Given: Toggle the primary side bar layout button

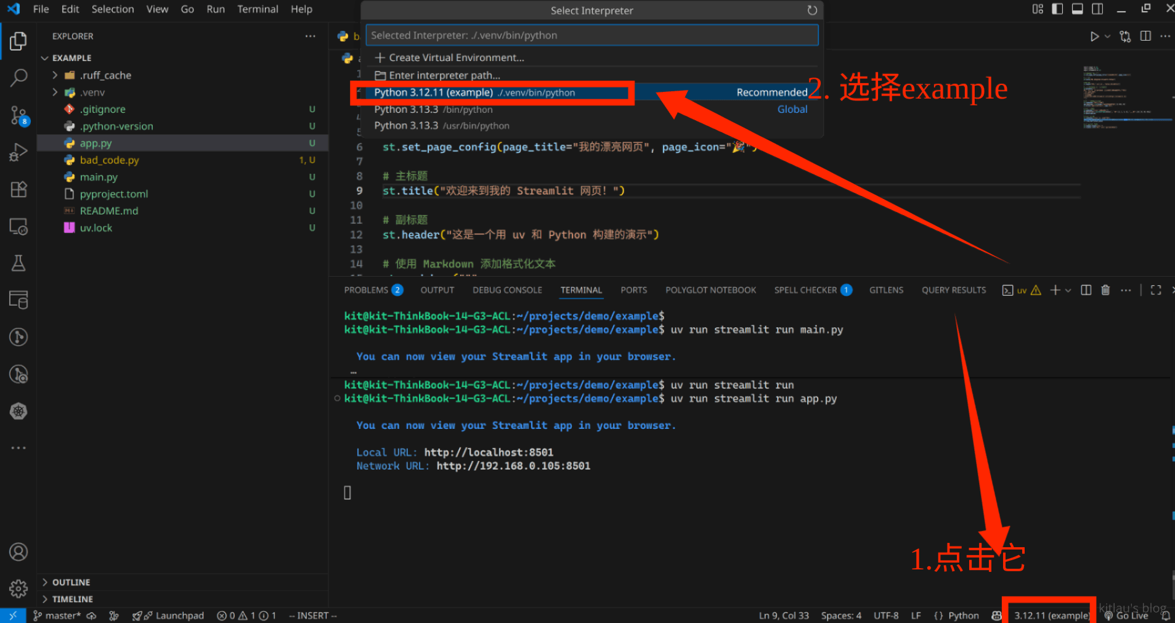Looking at the screenshot, I should (x=1057, y=9).
